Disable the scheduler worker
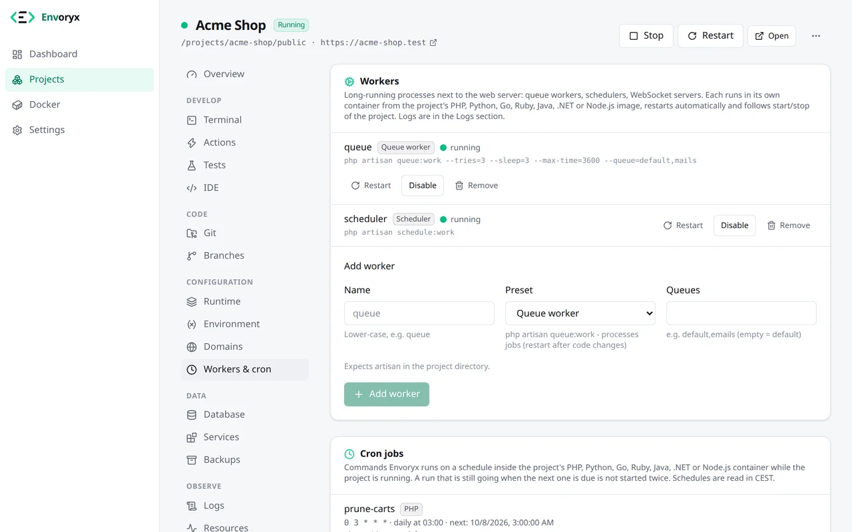The image size is (852, 532). tap(735, 225)
